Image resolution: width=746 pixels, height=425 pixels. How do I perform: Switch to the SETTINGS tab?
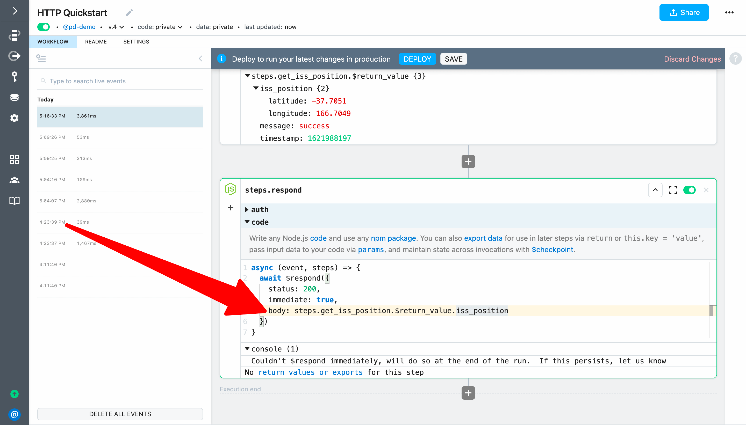[136, 42]
